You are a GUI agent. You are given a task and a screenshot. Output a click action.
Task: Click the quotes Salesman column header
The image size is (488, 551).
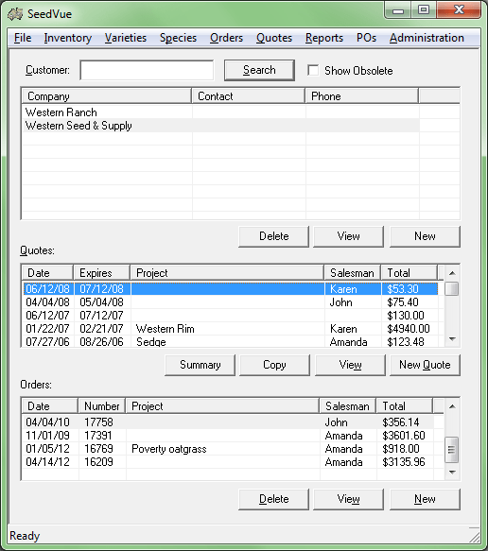(x=353, y=273)
